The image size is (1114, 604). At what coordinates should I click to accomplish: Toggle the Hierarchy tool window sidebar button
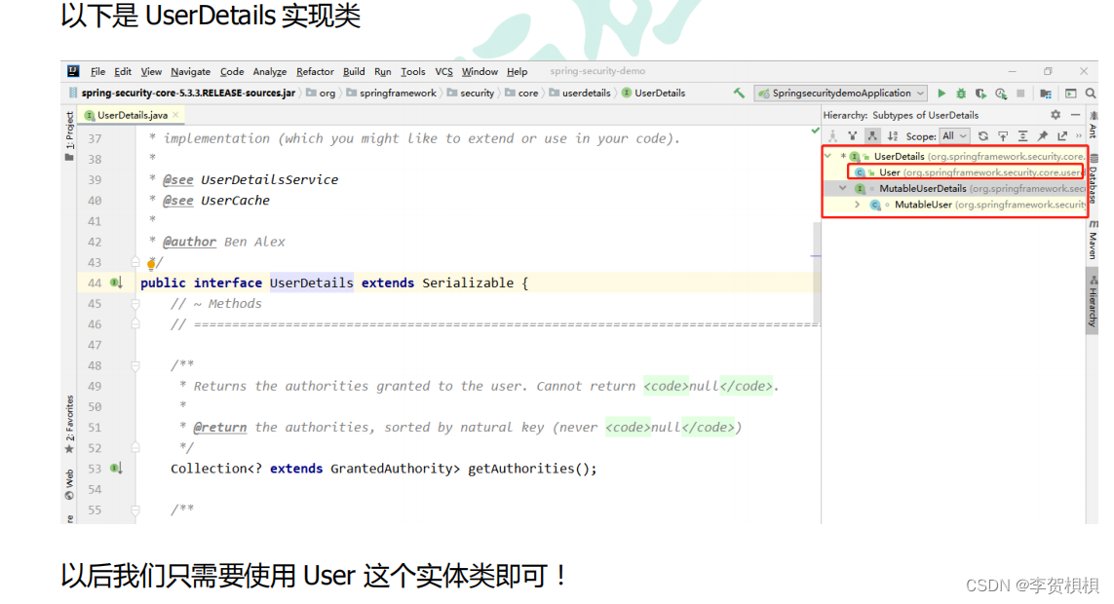[x=1093, y=302]
